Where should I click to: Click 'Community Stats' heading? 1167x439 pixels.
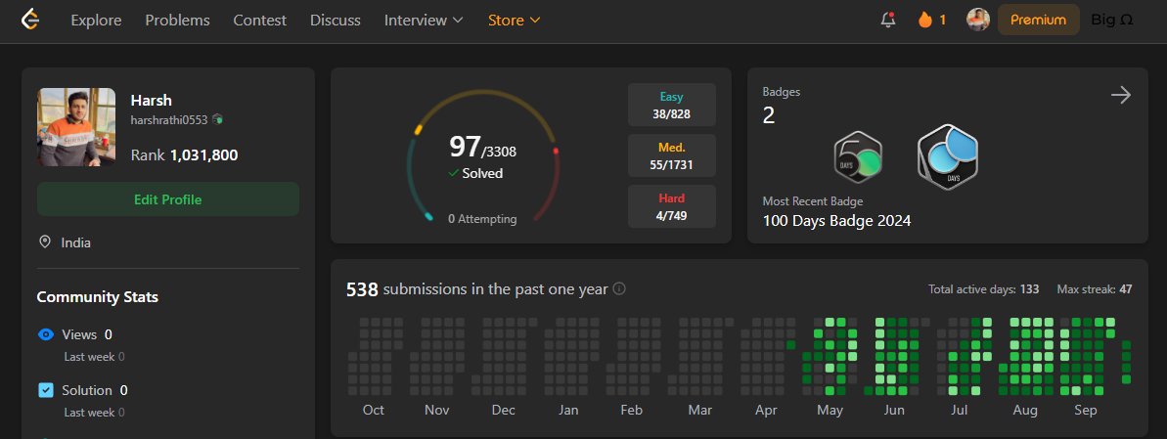click(98, 297)
